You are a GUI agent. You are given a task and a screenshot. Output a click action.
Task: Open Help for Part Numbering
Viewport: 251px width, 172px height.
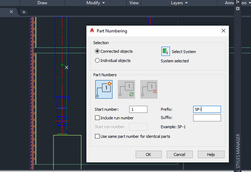point(211,155)
